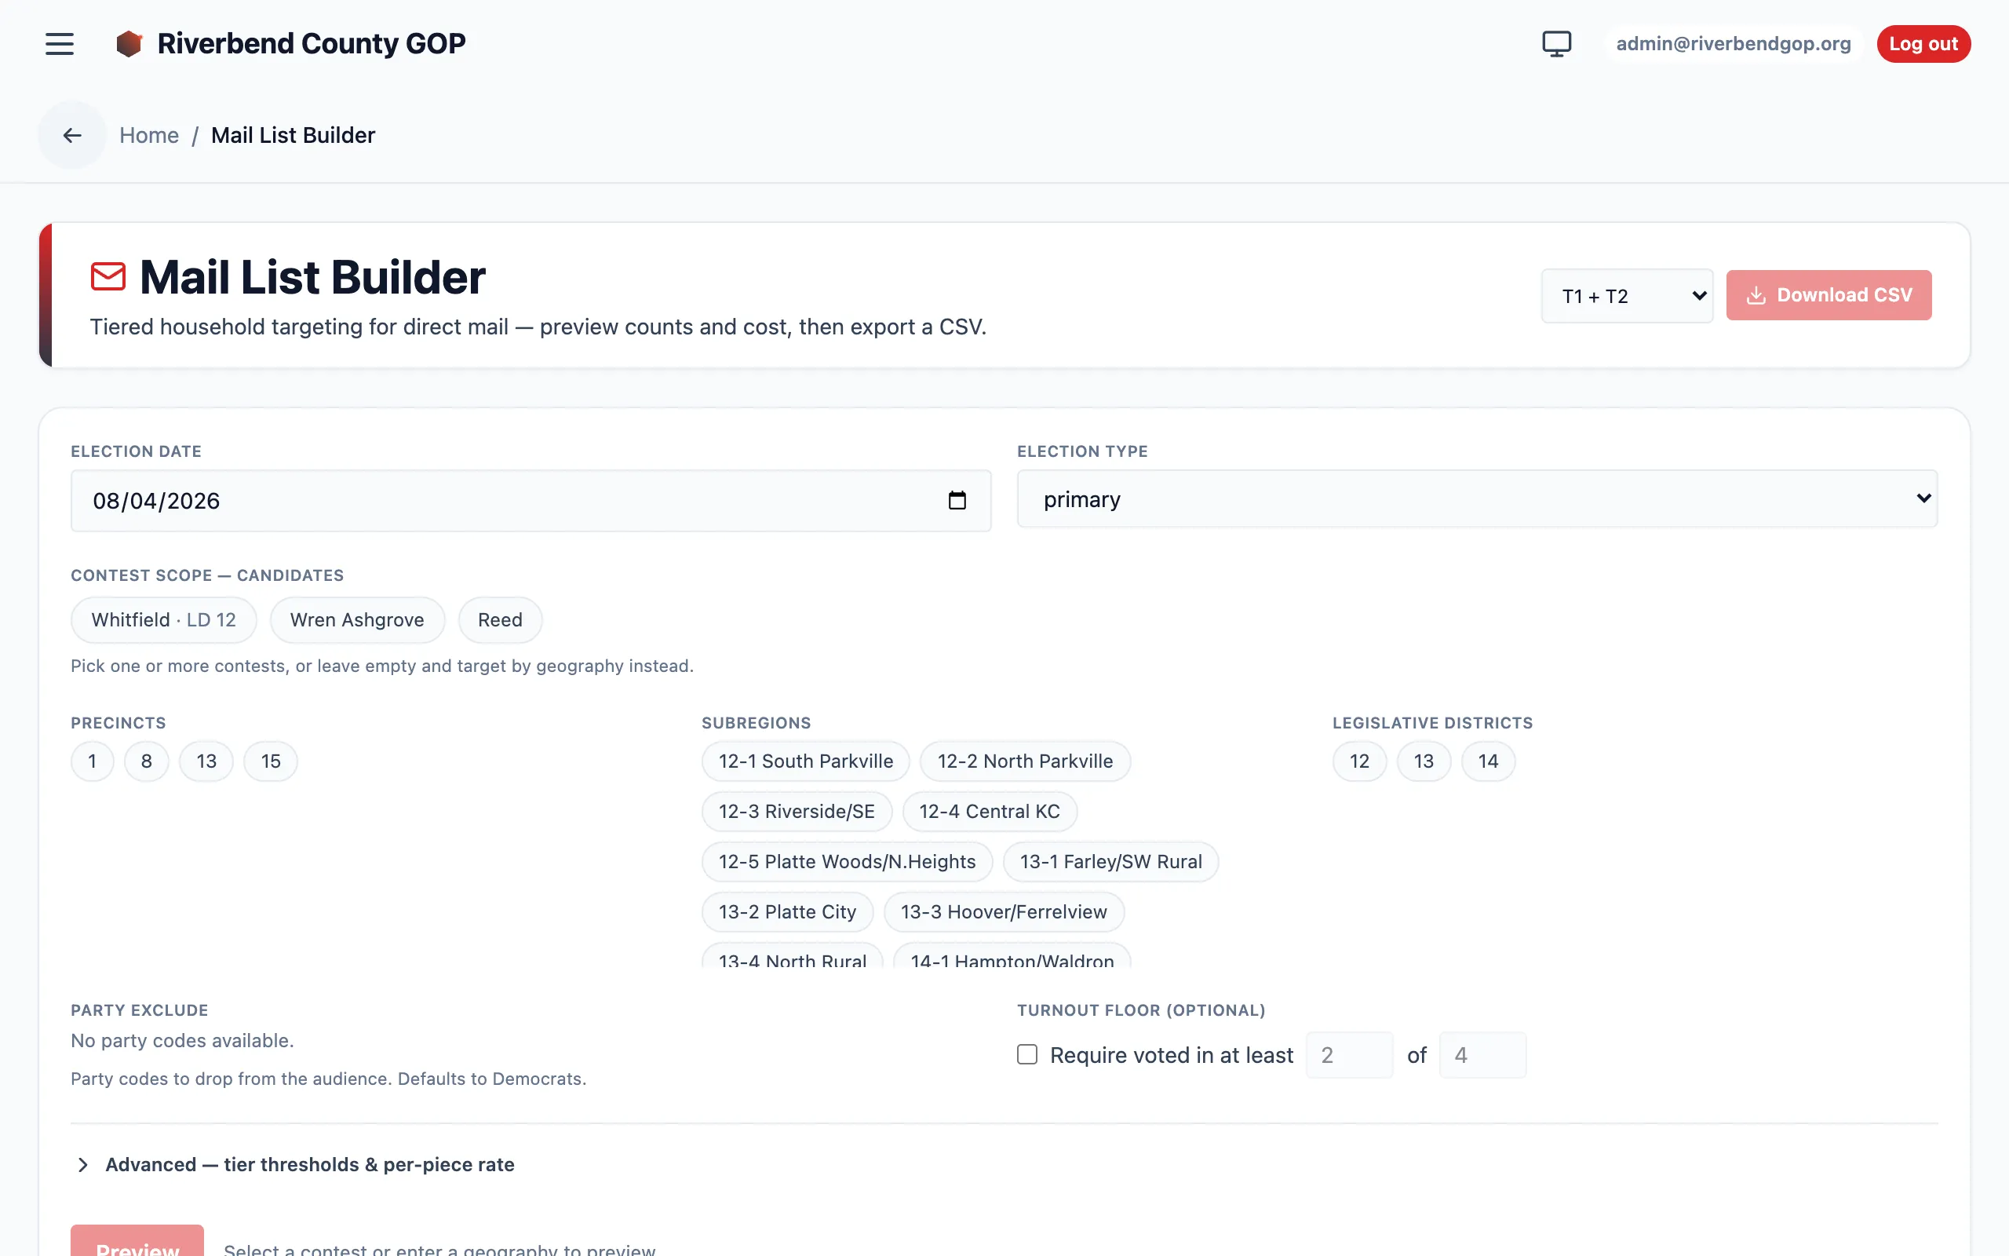The width and height of the screenshot is (2009, 1256).
Task: Toggle precinct 13 chip
Action: [206, 761]
